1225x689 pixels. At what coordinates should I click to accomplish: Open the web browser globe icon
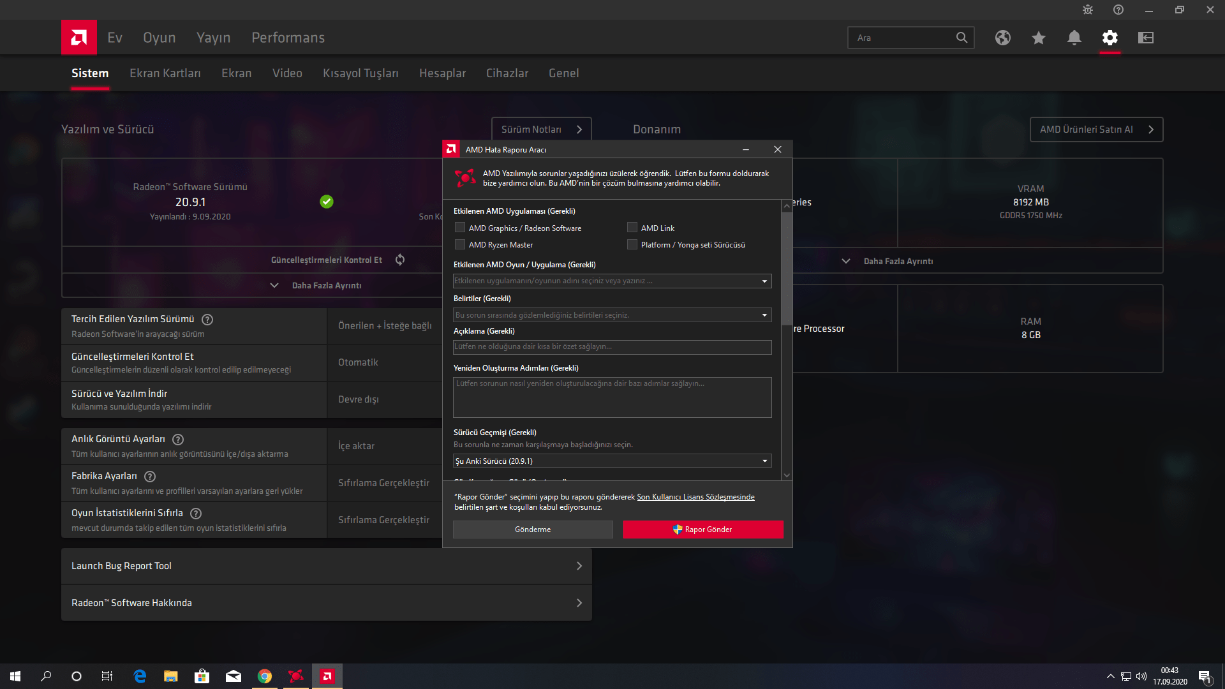click(1002, 38)
